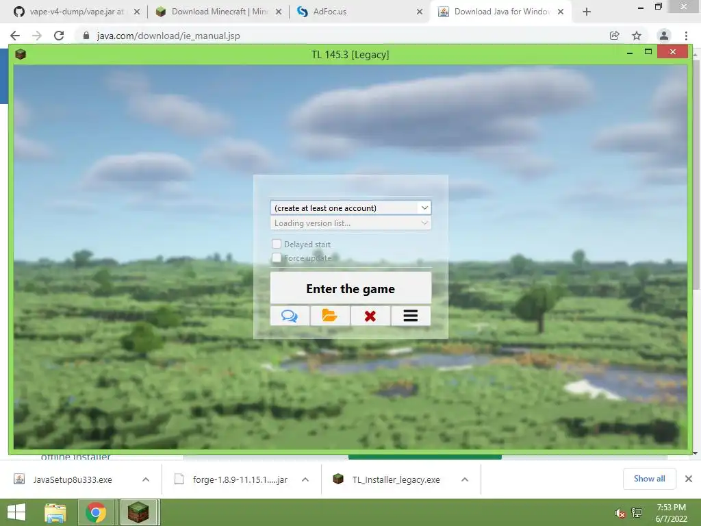The height and width of the screenshot is (526, 701).
Task: Minimize the TL 145.3 launcher window
Action: tap(630, 53)
